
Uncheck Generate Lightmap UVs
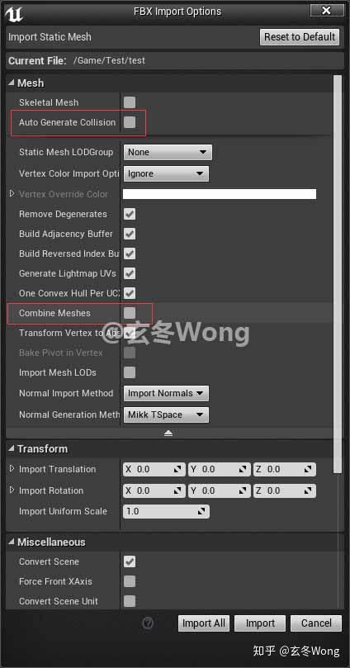coord(130,273)
